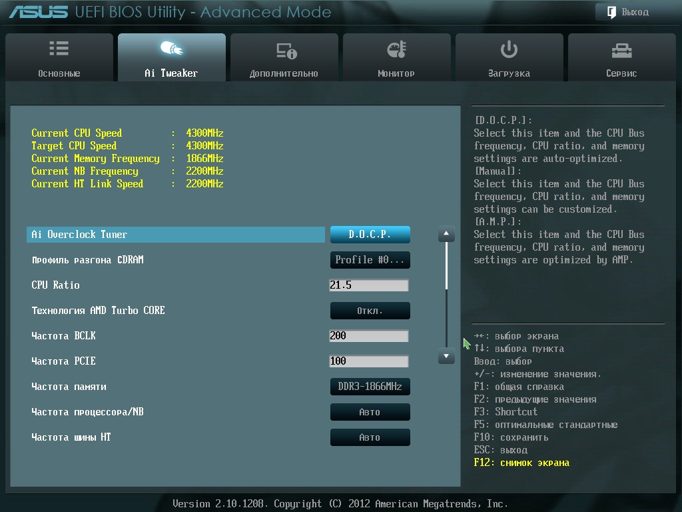
Task: Click the Version 2.10.1208 copyright footer
Action: tap(340, 504)
